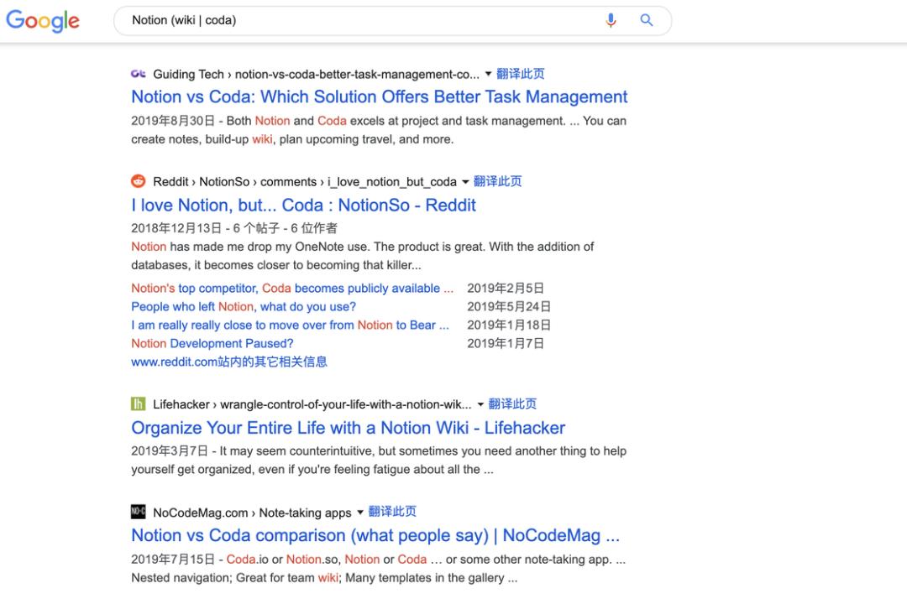Open dropdown arrow beside Reddit result URL
907x609 pixels.
coord(465,181)
